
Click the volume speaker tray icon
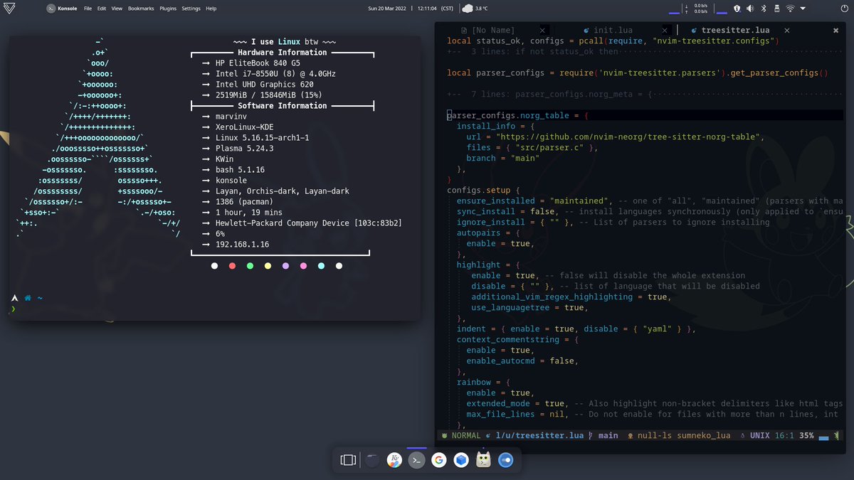click(750, 9)
